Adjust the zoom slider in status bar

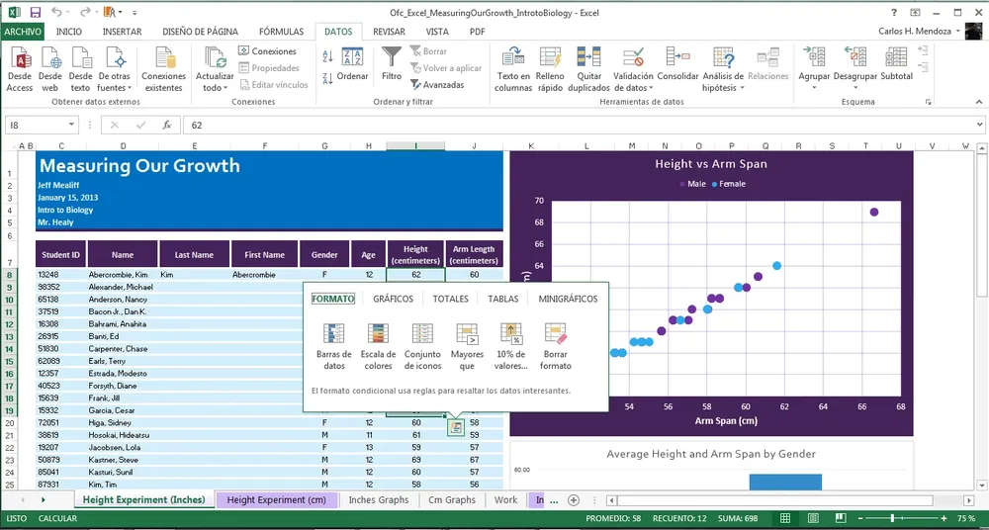(893, 518)
